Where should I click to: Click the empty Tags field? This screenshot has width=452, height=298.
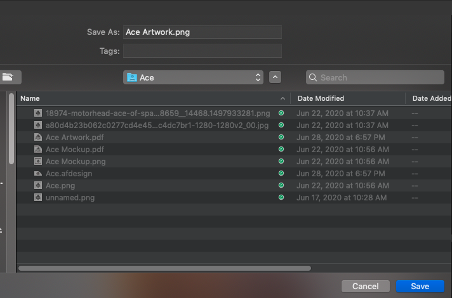[203, 51]
